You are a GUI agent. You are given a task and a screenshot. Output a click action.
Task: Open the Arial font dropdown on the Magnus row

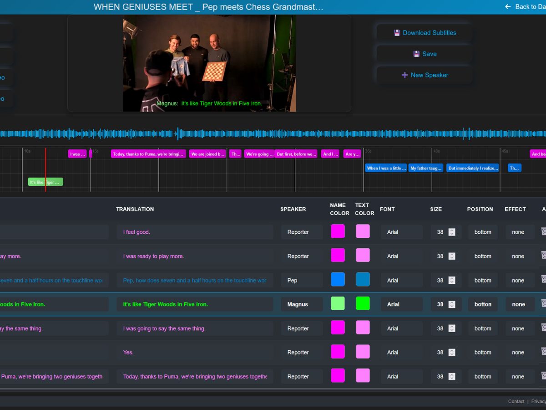pos(402,304)
